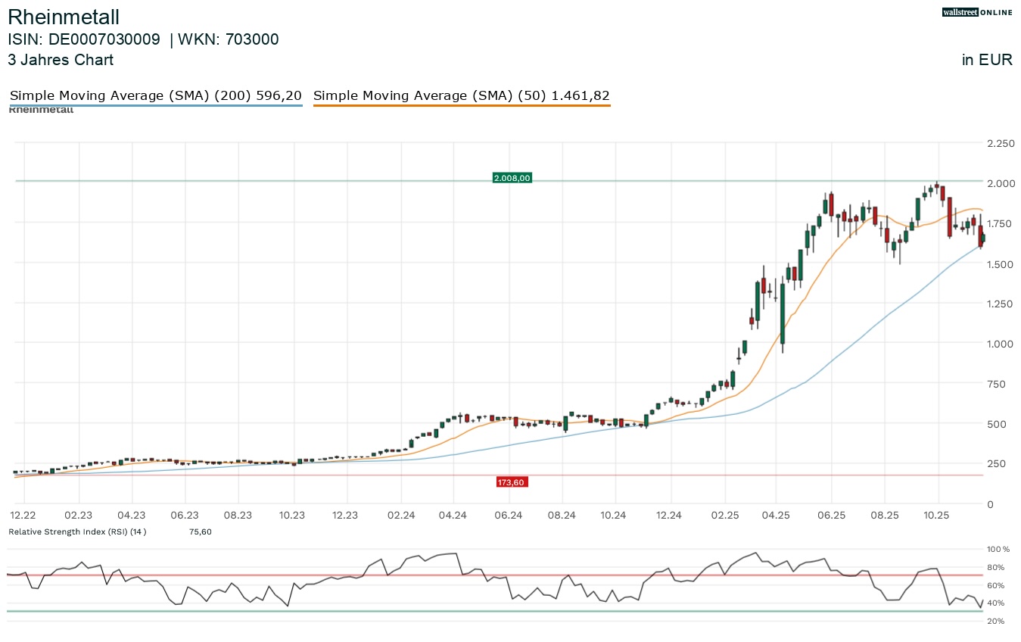
Task: Click the Rheinmetall chart title
Action: (x=64, y=17)
